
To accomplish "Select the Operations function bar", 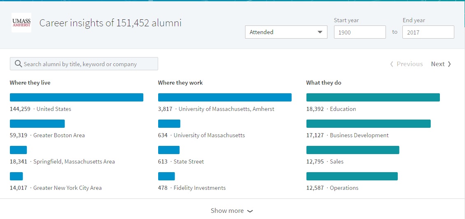I will tap(352, 176).
